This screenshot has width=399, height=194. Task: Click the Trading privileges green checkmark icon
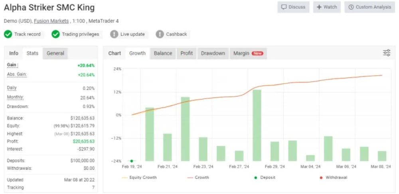55,34
